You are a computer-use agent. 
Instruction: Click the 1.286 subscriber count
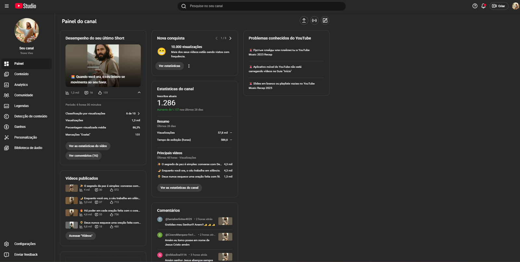click(166, 103)
